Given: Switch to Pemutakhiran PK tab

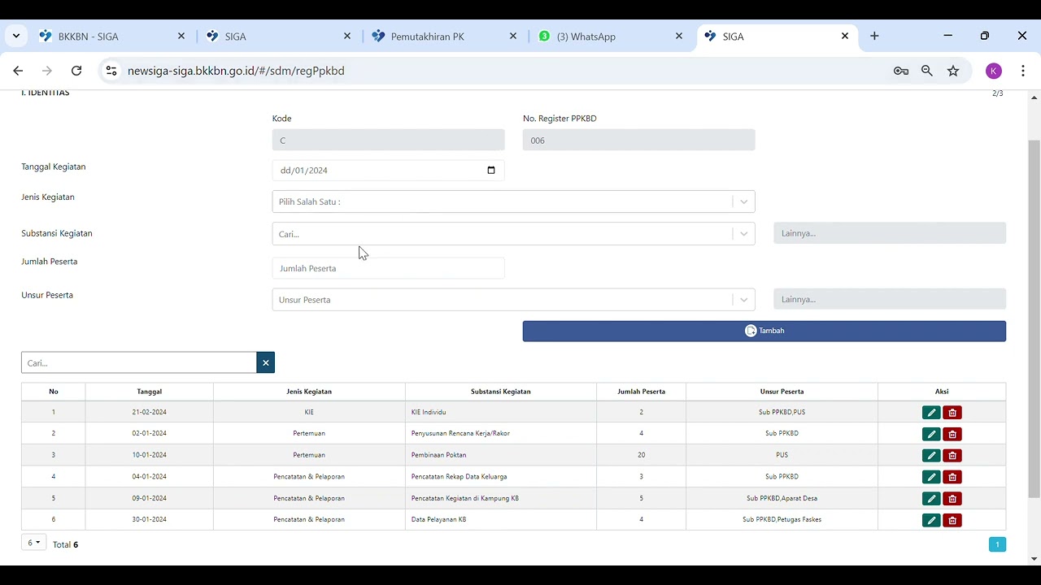Looking at the screenshot, I should coord(442,36).
